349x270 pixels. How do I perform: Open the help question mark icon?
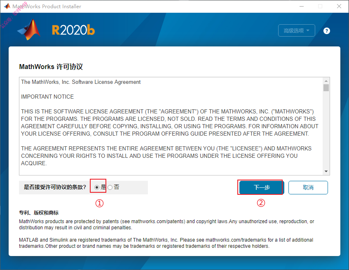(326, 31)
